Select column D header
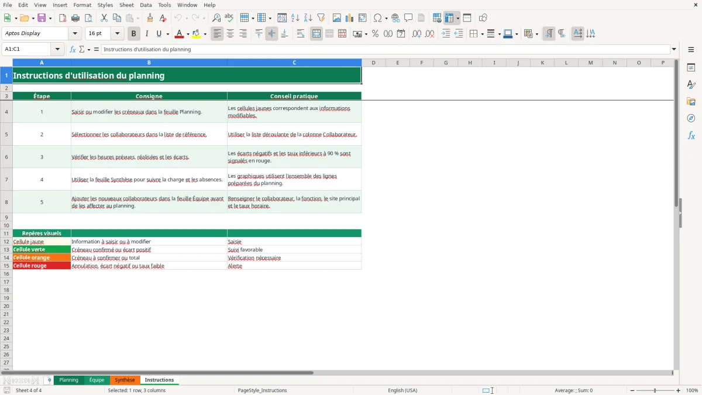 pyautogui.click(x=373, y=63)
